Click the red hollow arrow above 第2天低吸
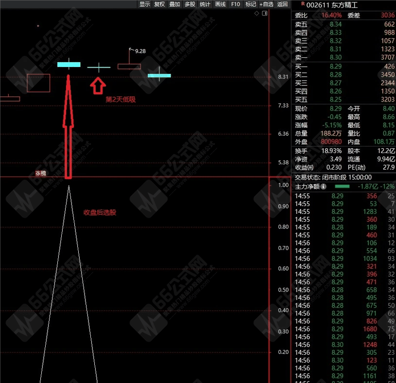The image size is (396, 383). [x=98, y=86]
